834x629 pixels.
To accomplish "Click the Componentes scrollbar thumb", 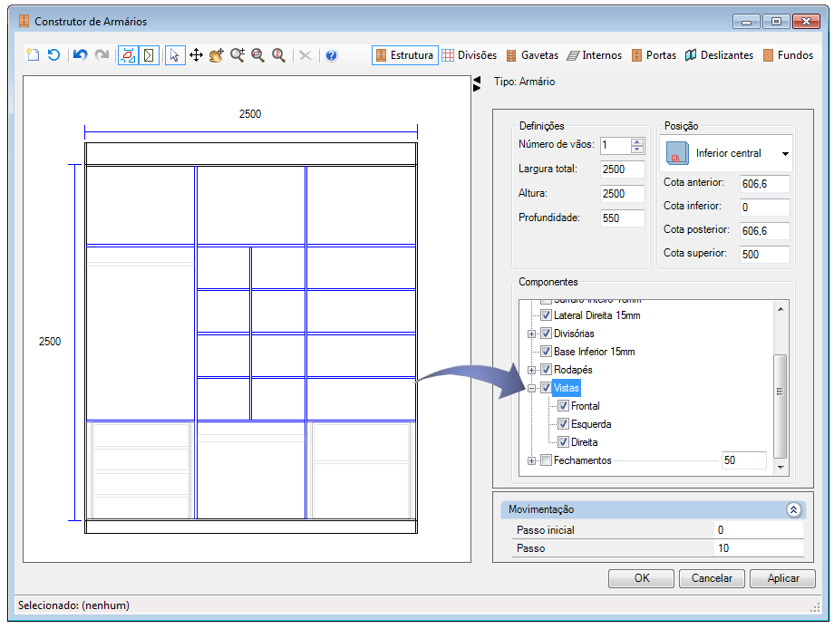I will pyautogui.click(x=781, y=406).
